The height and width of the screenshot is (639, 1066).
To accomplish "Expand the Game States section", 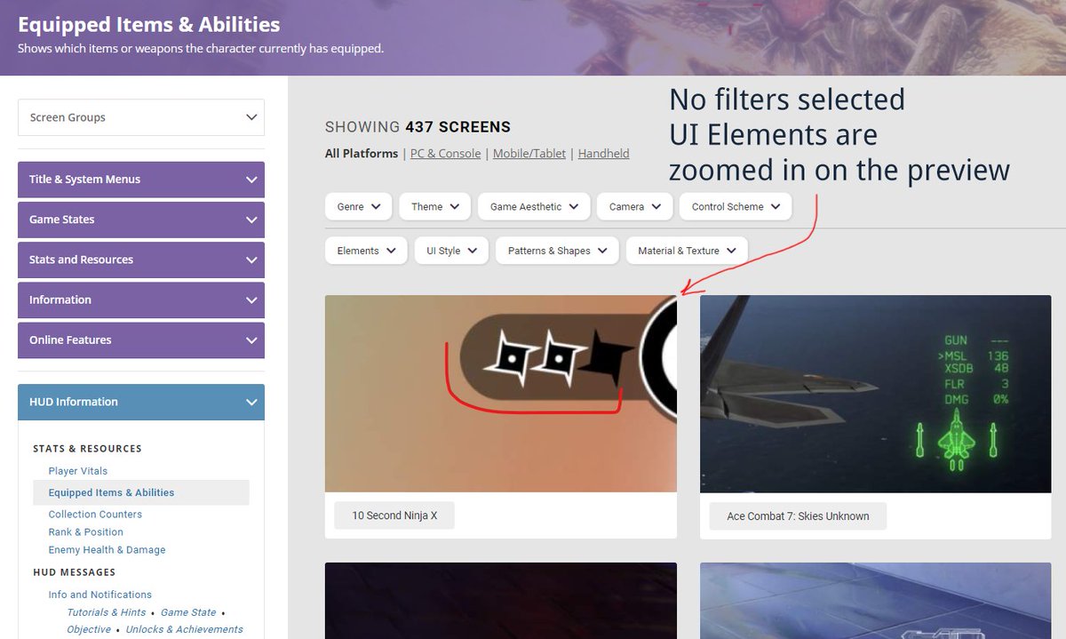I will [141, 220].
